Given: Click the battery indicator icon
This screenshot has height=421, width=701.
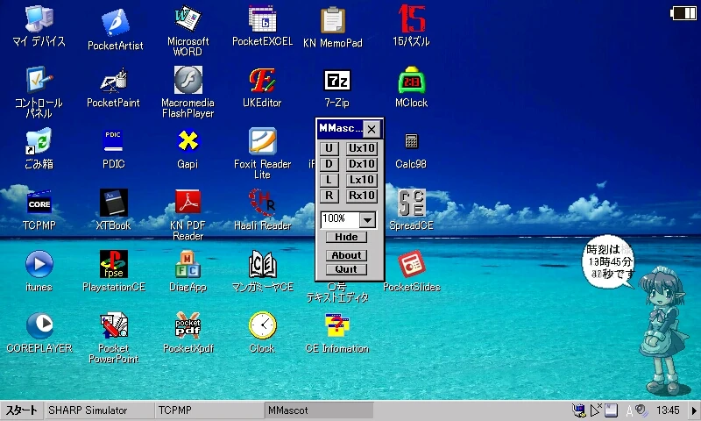Looking at the screenshot, I should tap(683, 13).
